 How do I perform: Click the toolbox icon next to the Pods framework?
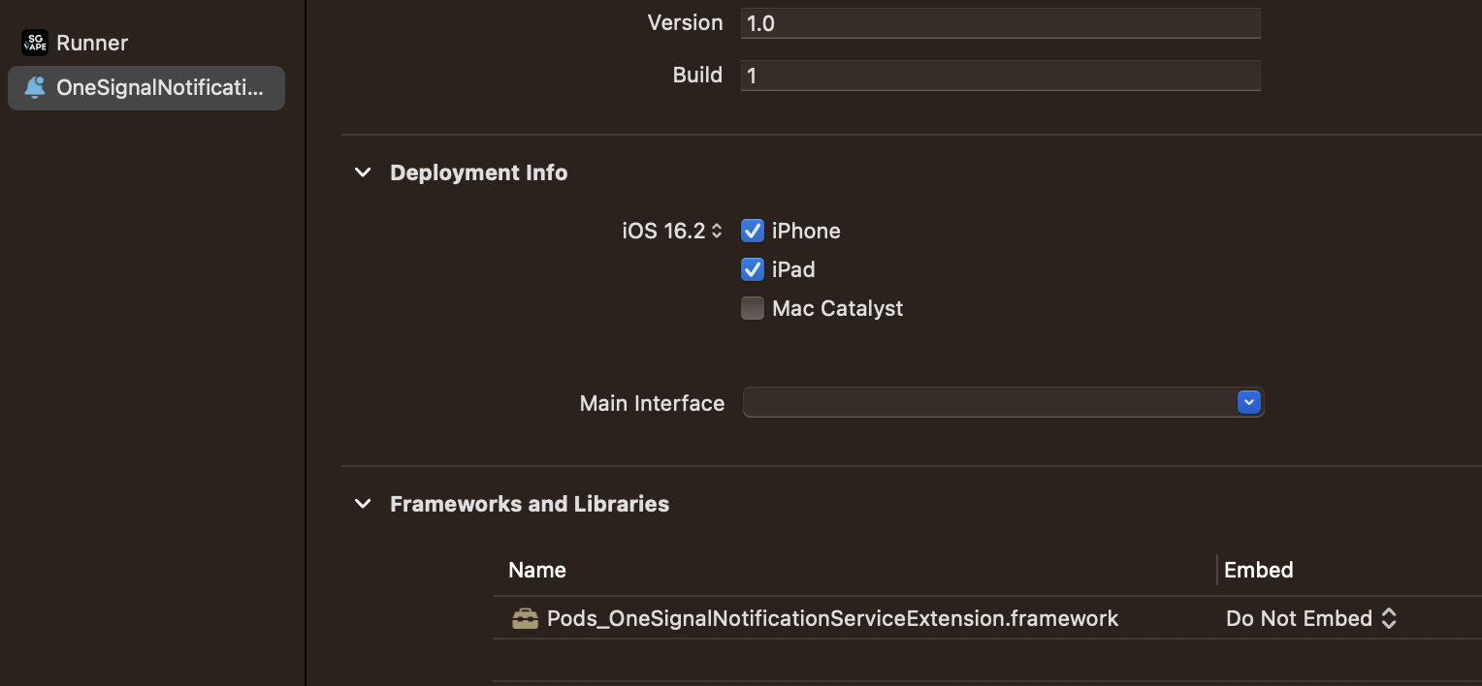[x=525, y=617]
